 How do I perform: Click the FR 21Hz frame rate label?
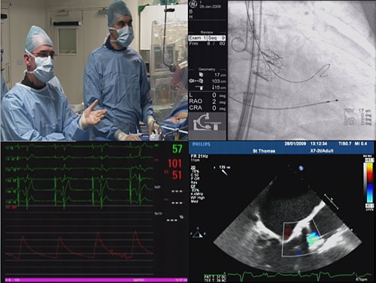pos(199,157)
